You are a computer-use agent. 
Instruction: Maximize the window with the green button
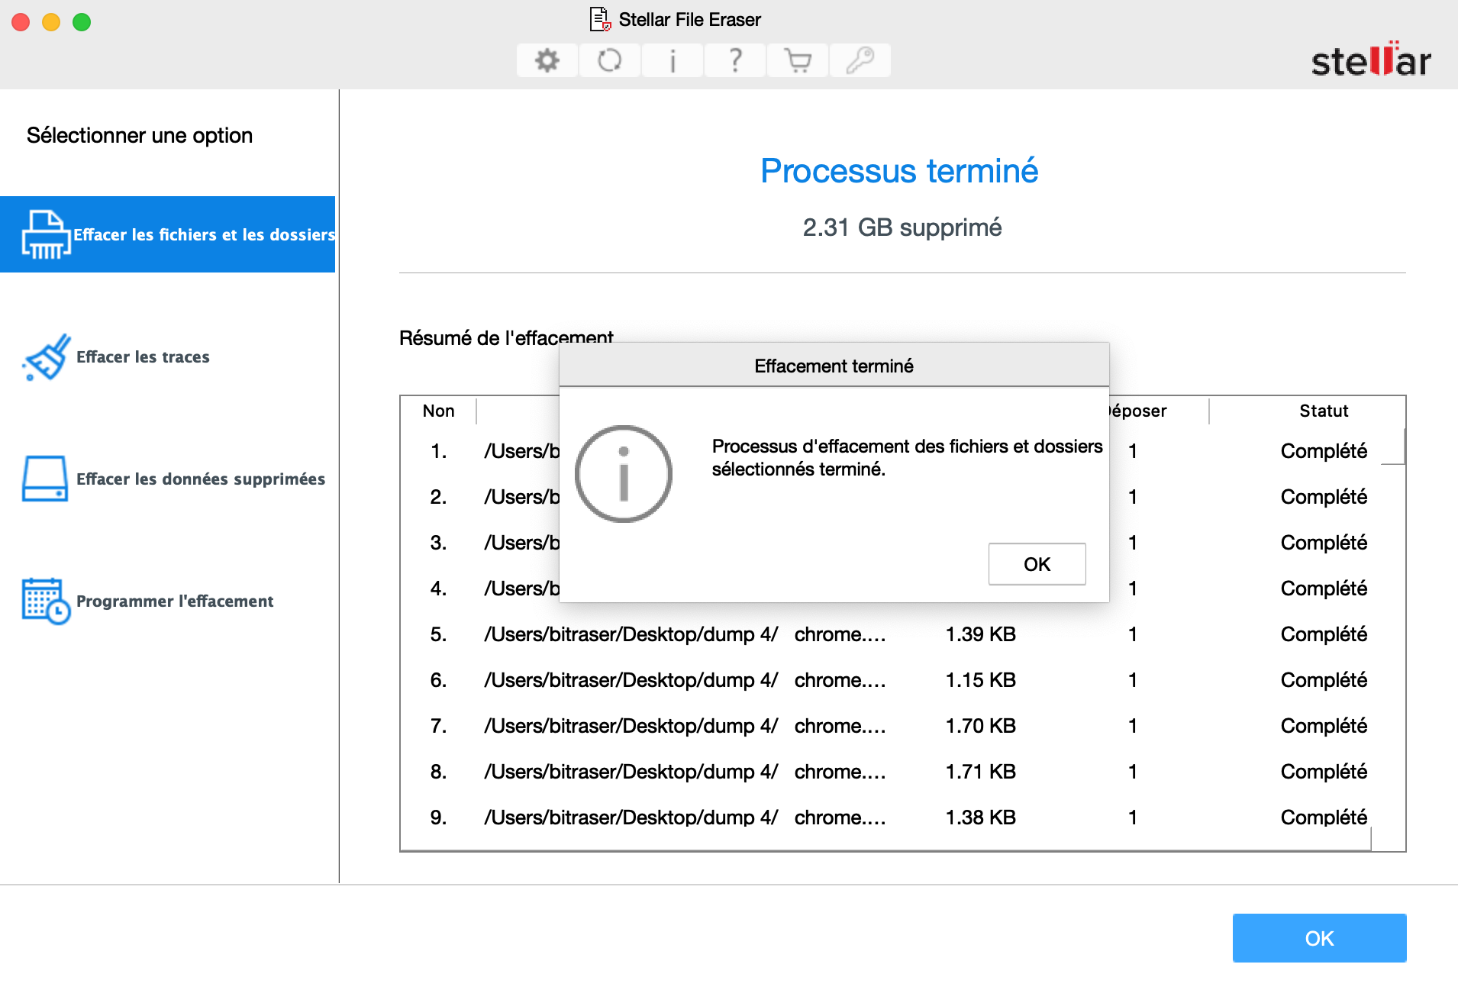click(x=82, y=22)
